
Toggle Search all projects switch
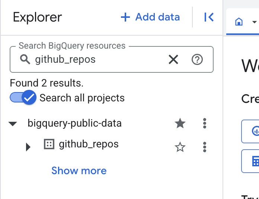coord(23,97)
